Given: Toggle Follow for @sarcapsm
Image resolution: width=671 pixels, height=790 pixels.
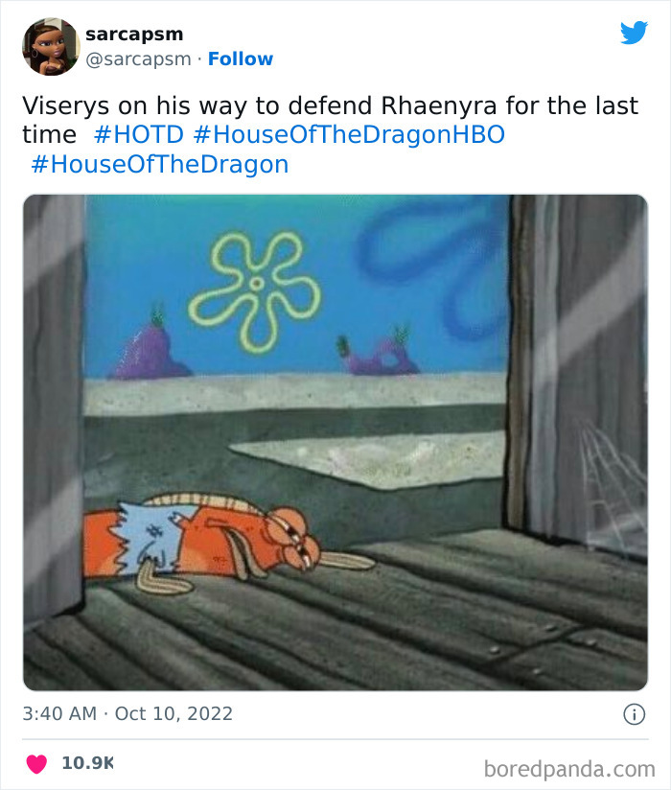Looking at the screenshot, I should click(x=241, y=59).
